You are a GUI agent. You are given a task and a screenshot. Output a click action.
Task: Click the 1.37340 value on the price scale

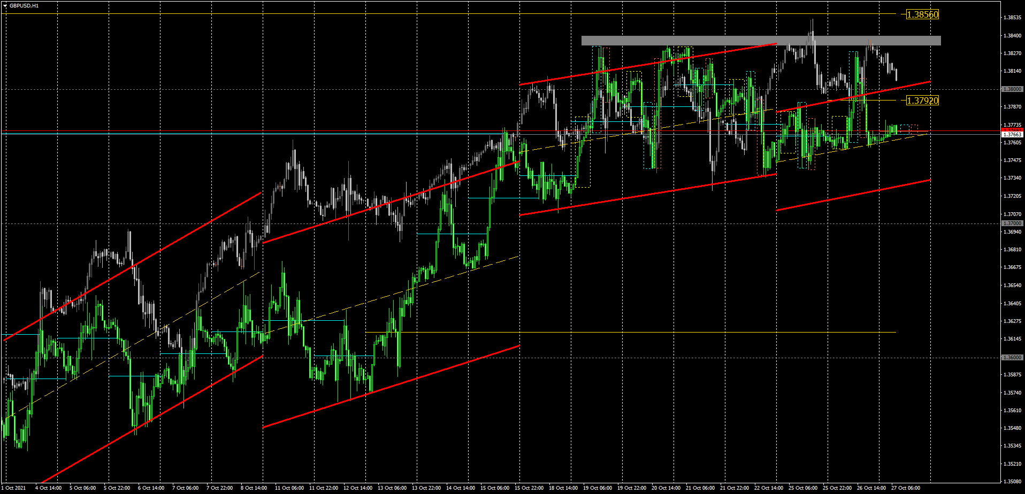(1013, 178)
